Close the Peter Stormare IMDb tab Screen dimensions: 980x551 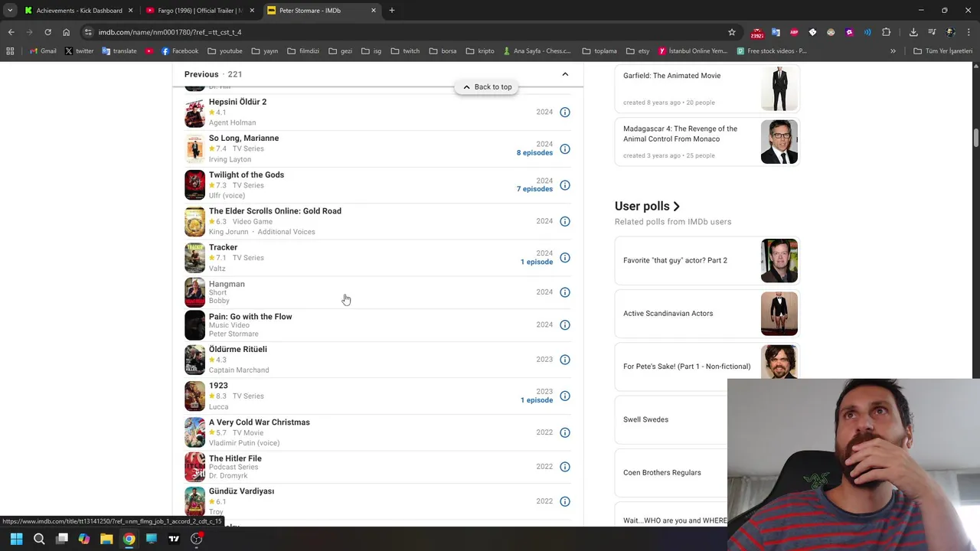click(374, 11)
